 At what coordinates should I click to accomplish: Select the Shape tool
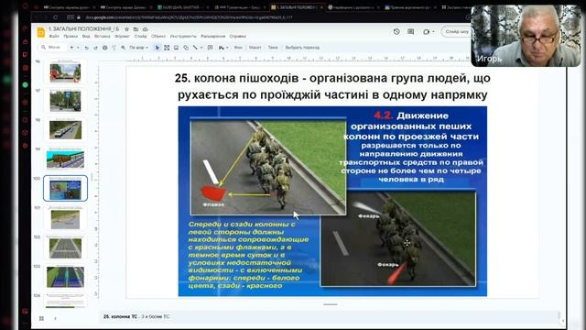pyautogui.click(x=186, y=48)
